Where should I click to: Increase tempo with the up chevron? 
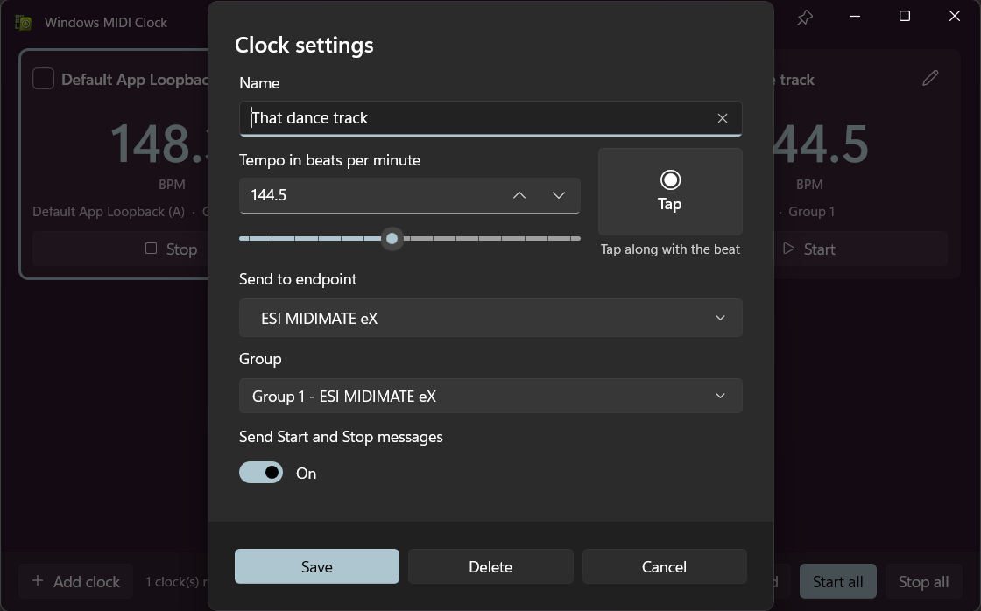(519, 195)
